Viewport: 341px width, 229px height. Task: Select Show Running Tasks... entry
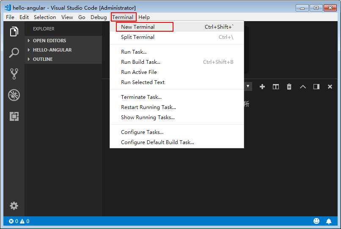[x=177, y=117]
